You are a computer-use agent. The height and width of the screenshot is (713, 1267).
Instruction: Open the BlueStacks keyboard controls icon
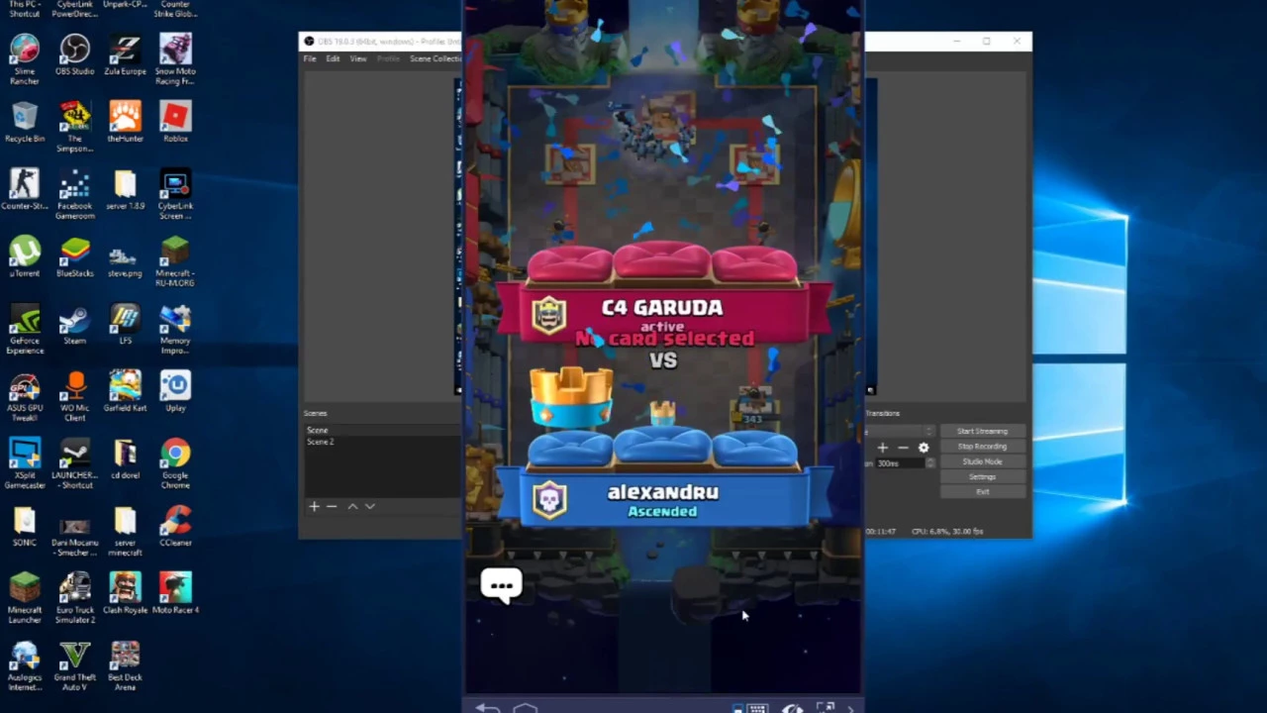[757, 707]
